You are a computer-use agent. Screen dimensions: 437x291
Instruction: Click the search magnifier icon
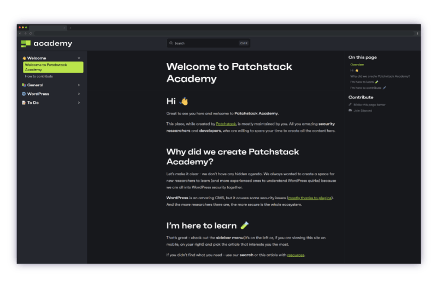(171, 43)
